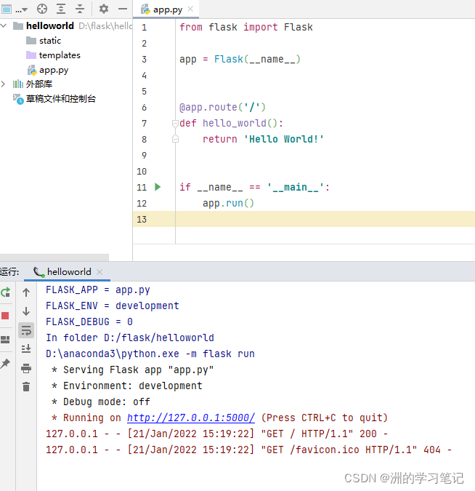The height and width of the screenshot is (491, 475).
Task: Rerun helloworld with the green rerun icon
Action: click(6, 292)
